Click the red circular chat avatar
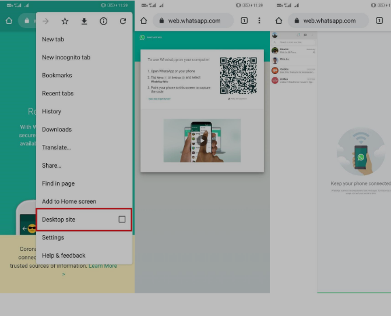This screenshot has height=316, width=391. click(x=275, y=80)
